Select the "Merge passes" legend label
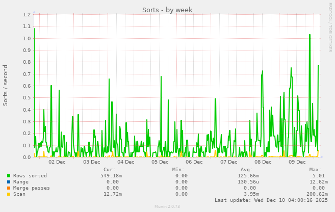The height and width of the screenshot is (212, 335). (31, 188)
